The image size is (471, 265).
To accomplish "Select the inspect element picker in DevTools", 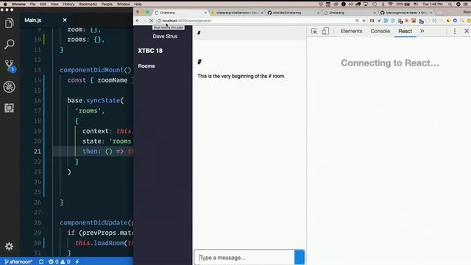I will (x=314, y=31).
